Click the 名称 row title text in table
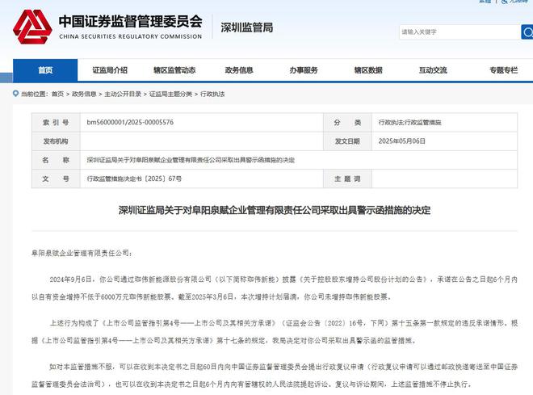This screenshot has height=395, width=533. click(191, 160)
